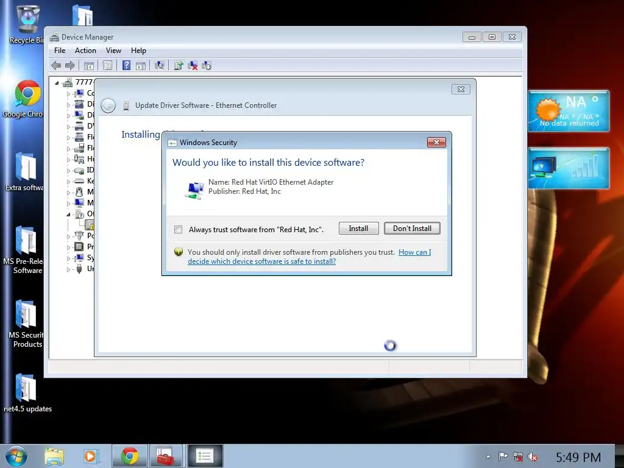Expand the DVD/CD-ROM drives (DV) category

tap(68, 127)
